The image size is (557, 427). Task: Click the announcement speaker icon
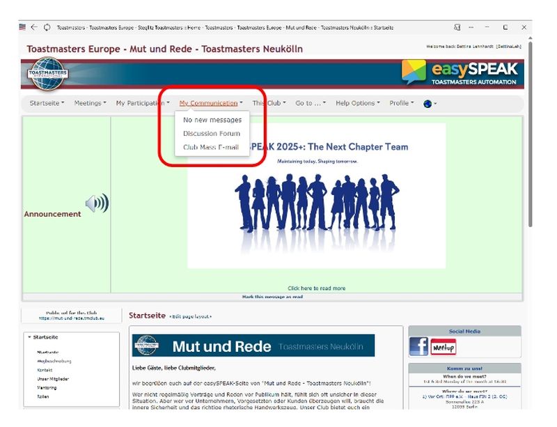[97, 203]
